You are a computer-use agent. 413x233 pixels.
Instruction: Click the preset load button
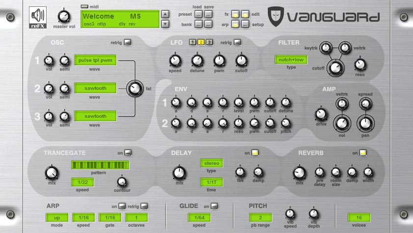(x=199, y=14)
